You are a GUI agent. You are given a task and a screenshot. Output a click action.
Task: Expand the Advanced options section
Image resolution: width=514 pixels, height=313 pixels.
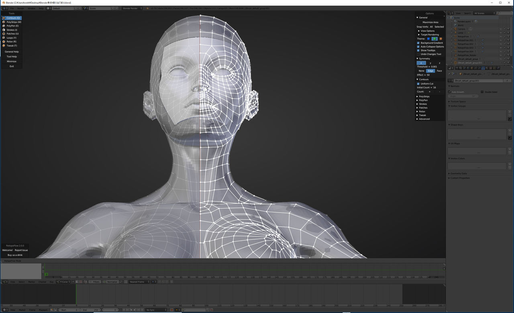[x=424, y=119]
